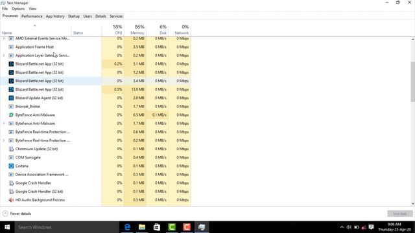Click the 6.5 MB memory value for ByteFence
The height and width of the screenshot is (233, 415).
[x=138, y=115]
